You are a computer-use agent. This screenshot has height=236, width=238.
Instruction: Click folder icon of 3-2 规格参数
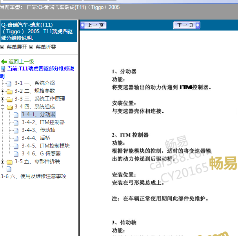9,91
